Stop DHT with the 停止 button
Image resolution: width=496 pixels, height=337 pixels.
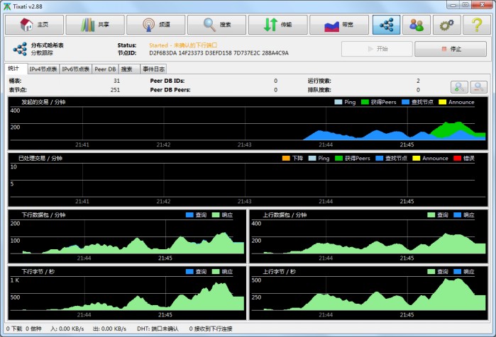tap(451, 49)
